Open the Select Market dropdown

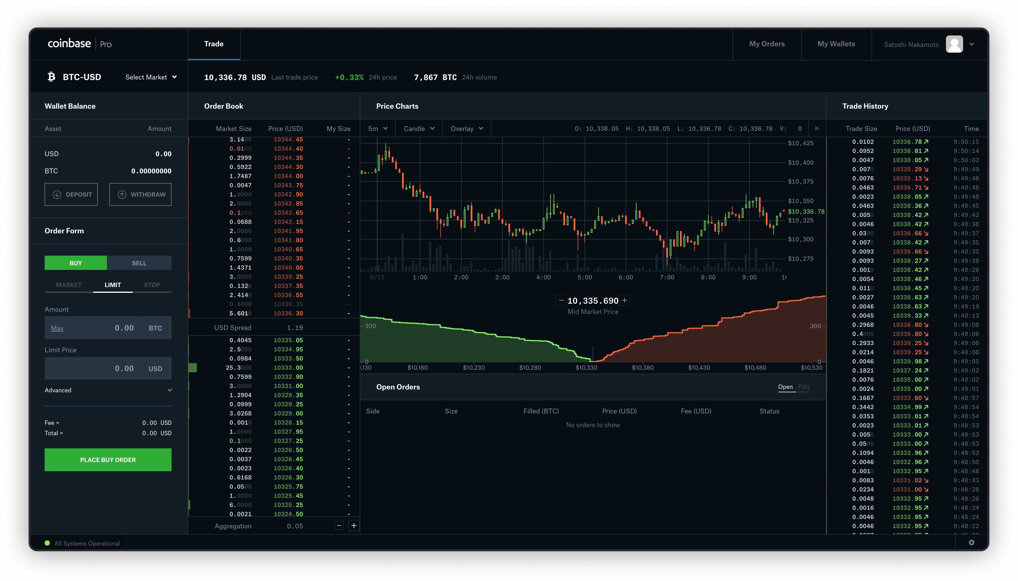(x=150, y=77)
